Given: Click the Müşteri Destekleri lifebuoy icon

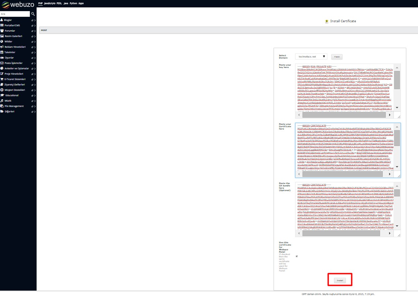Looking at the screenshot, I should 2,90.
